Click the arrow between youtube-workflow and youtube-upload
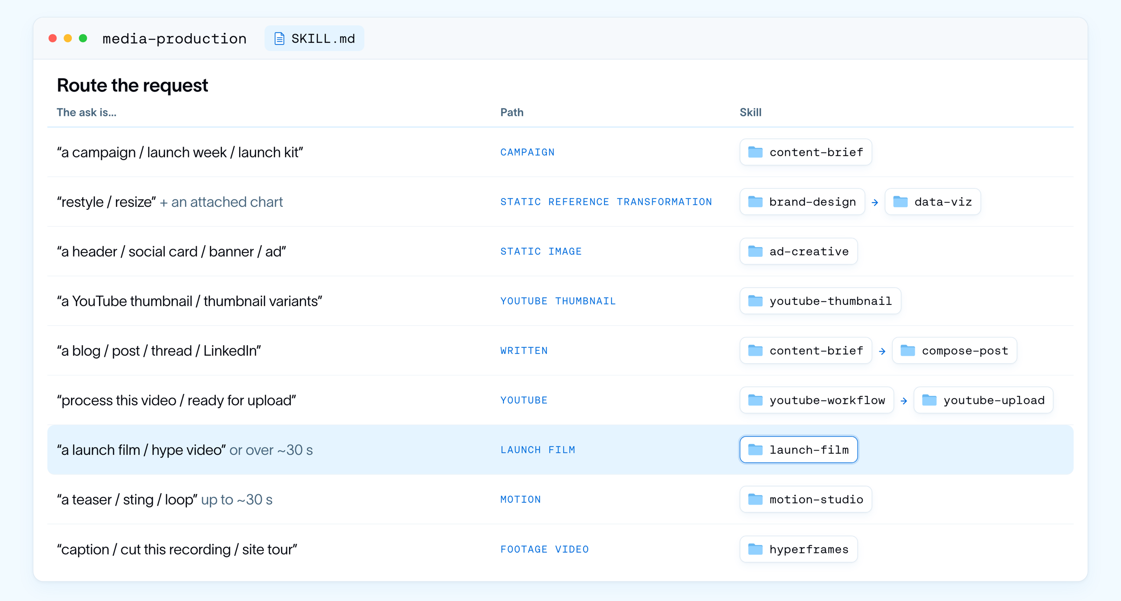This screenshot has width=1121, height=601. point(904,401)
